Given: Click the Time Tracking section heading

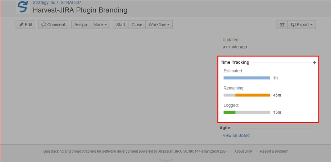Looking at the screenshot, I should 235,62.
